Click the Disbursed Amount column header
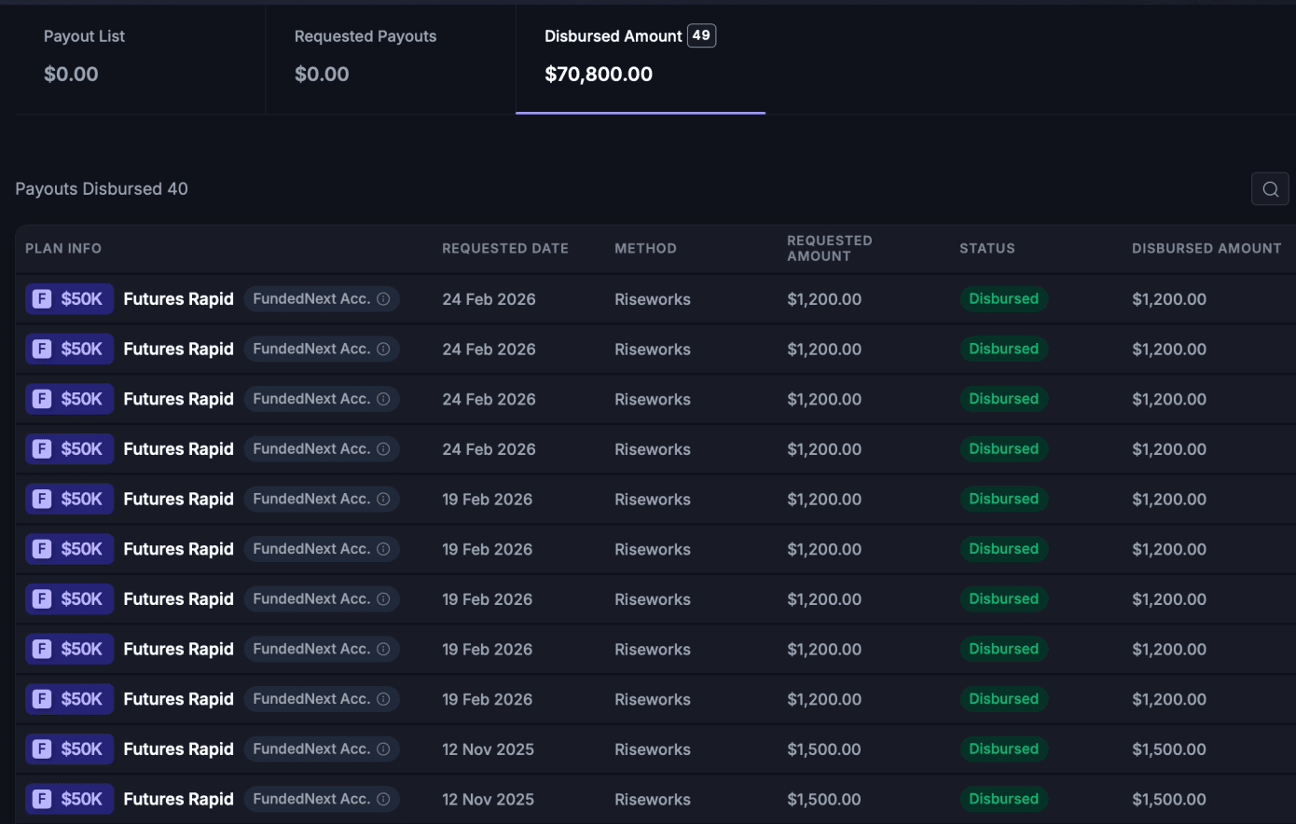This screenshot has width=1296, height=824. tap(1206, 249)
